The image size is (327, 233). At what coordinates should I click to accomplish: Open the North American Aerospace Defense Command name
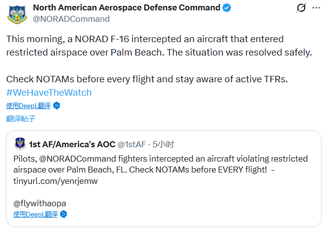(126, 8)
